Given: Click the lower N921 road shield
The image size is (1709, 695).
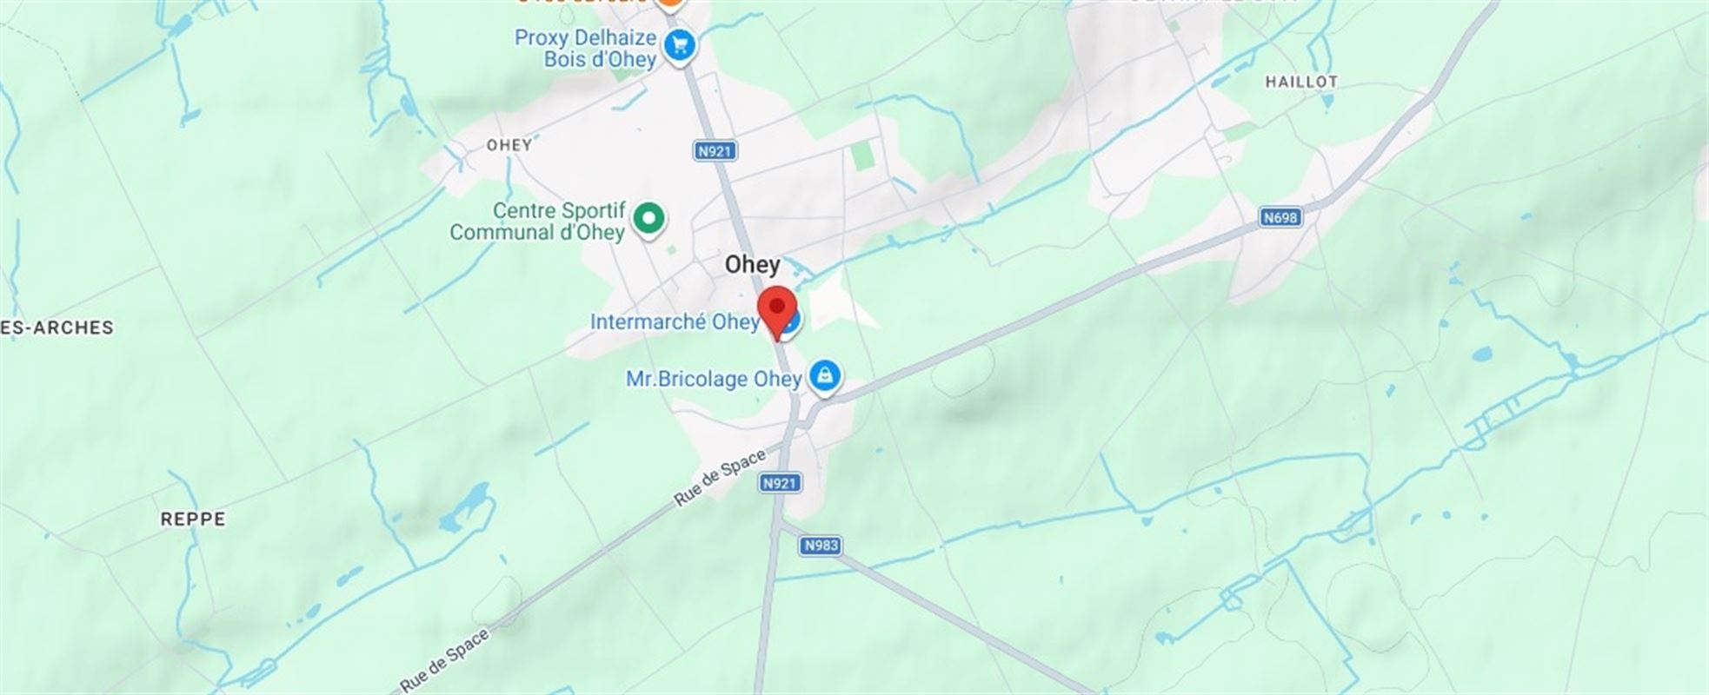Looking at the screenshot, I should pos(779,483).
